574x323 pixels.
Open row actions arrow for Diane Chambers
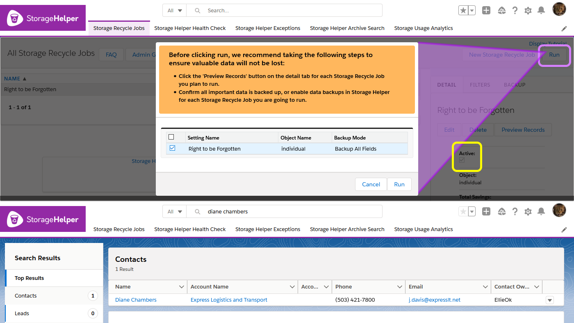tap(550, 300)
